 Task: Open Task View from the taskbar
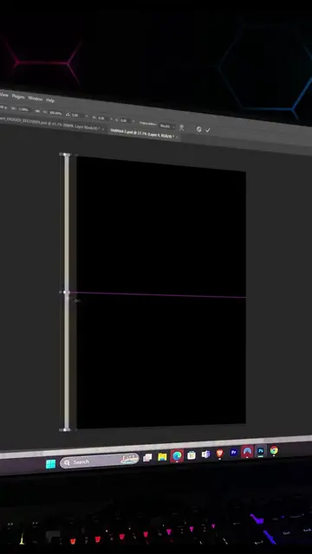pos(147,458)
